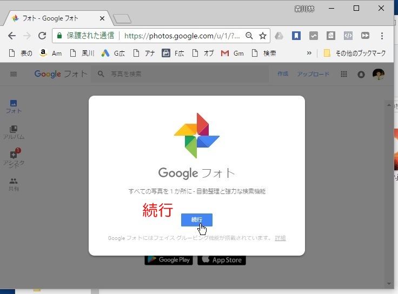This screenshot has height=294, width=398.
Task: Open the アナ bookmark
Action: [144, 54]
